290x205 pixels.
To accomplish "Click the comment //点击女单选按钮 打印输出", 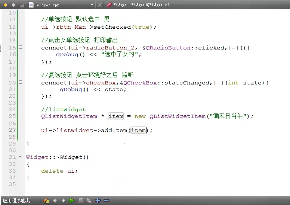I will 80,40.
